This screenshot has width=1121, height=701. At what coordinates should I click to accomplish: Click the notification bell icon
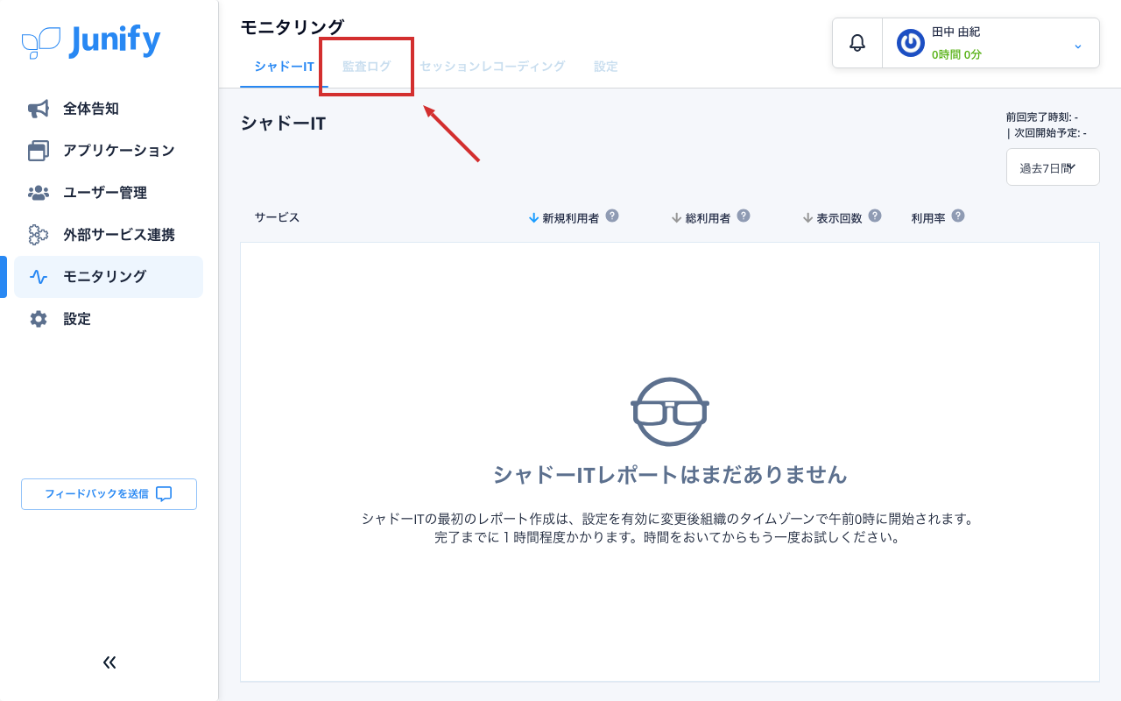point(857,43)
